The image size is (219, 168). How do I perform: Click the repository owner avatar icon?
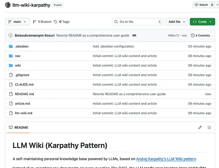pyautogui.click(x=8, y=5)
